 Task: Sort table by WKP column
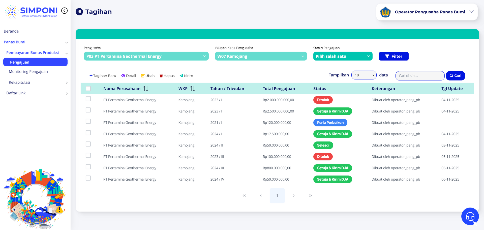tap(193, 89)
